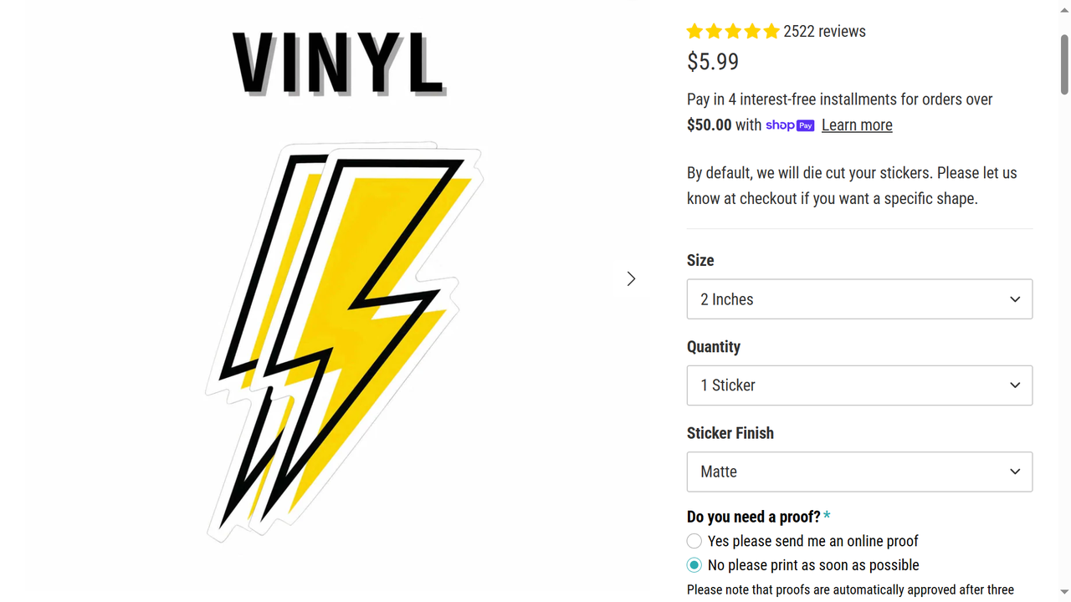Open the Quantity dropdown showing 1 Sticker
Viewport: 1071px width, 602px height.
[859, 385]
